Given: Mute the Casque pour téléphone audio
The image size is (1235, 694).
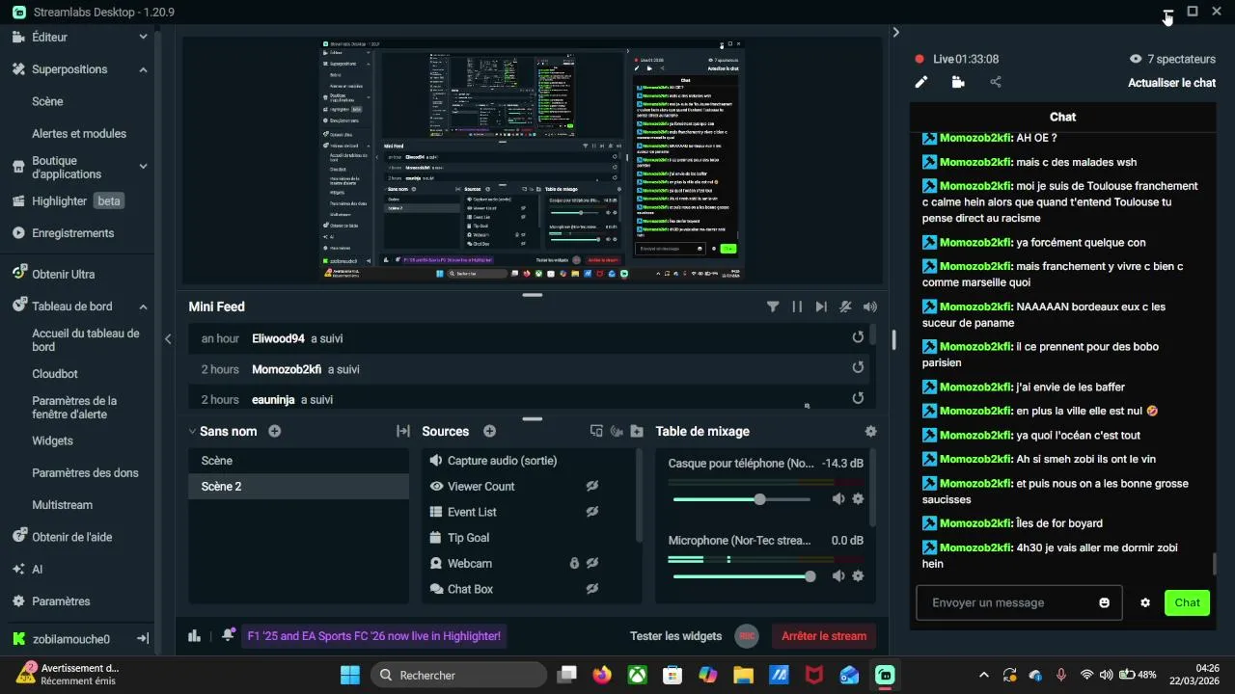Looking at the screenshot, I should 838,498.
